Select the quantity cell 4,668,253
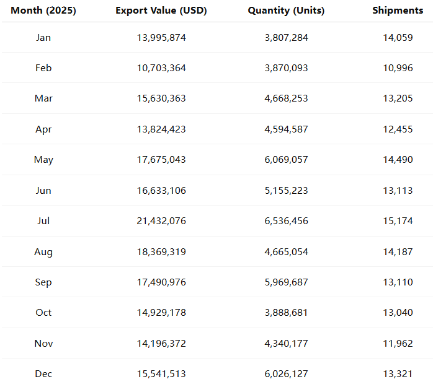 286,98
